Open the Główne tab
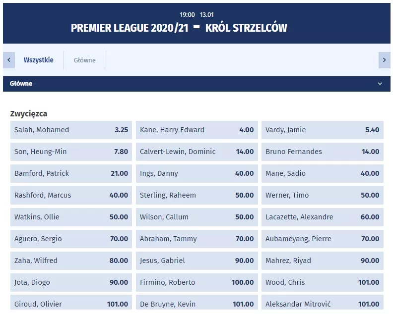Image resolution: width=393 pixels, height=314 pixels. [85, 60]
